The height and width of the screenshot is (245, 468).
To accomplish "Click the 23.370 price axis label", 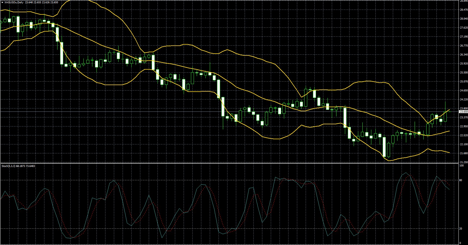I will (464, 117).
